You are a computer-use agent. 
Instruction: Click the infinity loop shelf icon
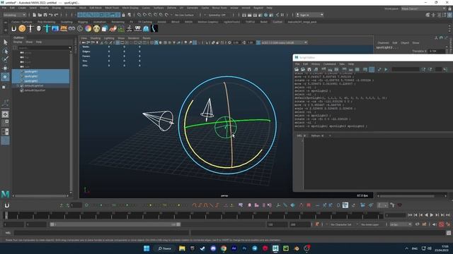point(71,28)
